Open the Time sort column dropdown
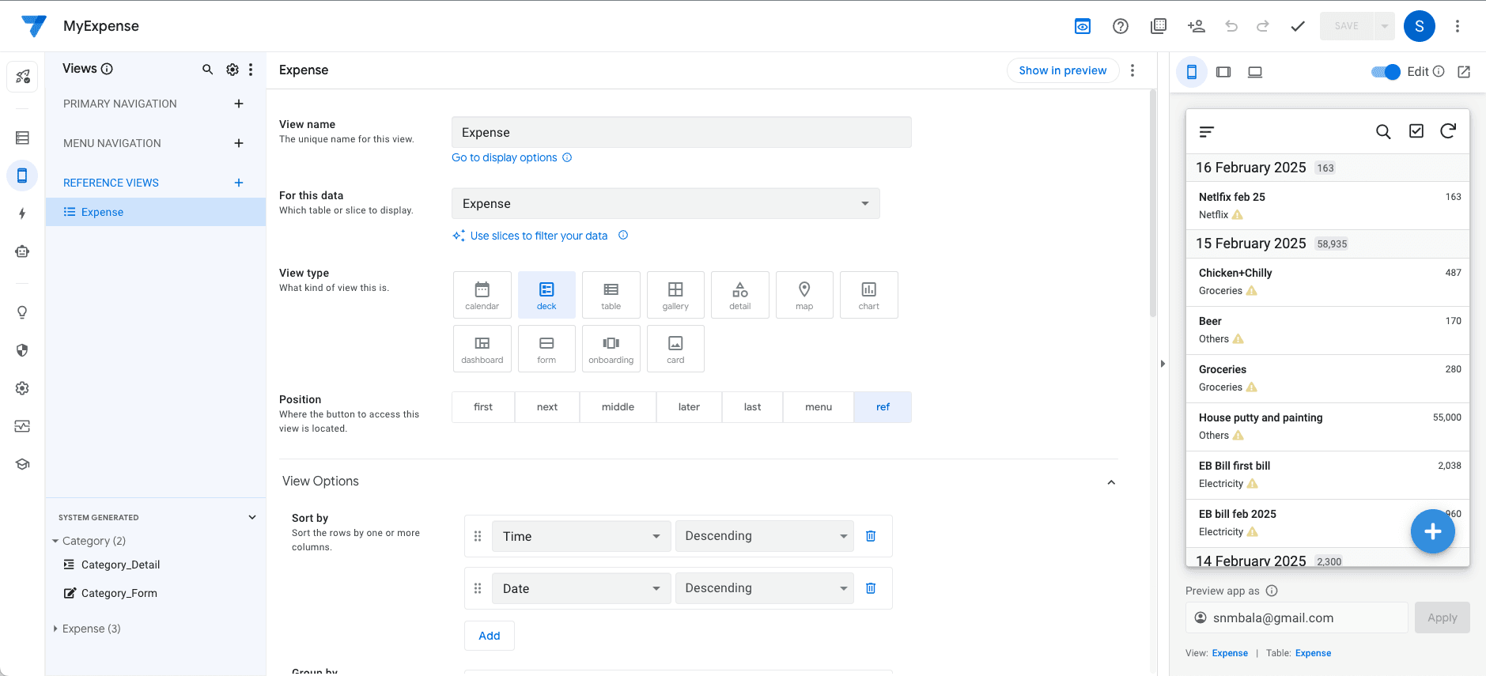Image resolution: width=1486 pixels, height=676 pixels. point(581,536)
